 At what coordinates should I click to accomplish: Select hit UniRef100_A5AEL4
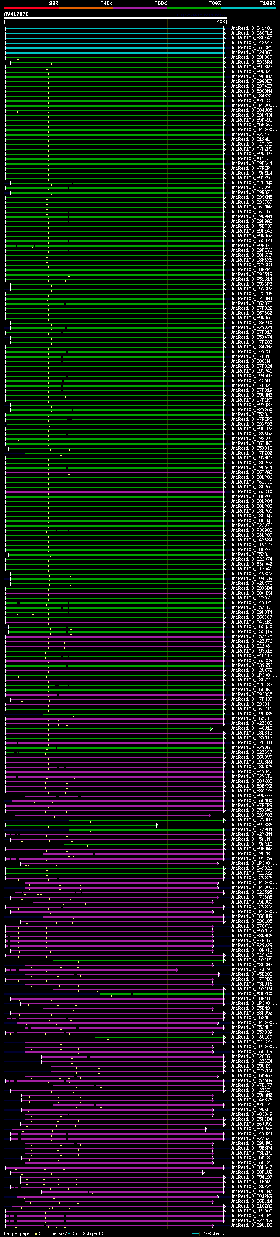coord(251,173)
